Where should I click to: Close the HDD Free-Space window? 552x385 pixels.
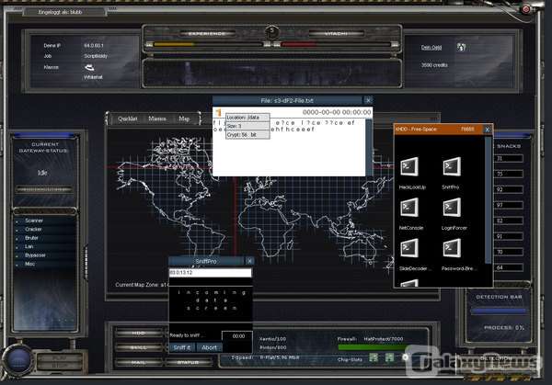click(x=488, y=130)
